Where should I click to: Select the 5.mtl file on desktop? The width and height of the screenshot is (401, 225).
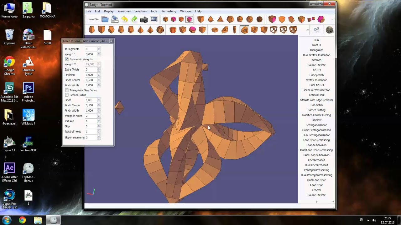(x=47, y=37)
